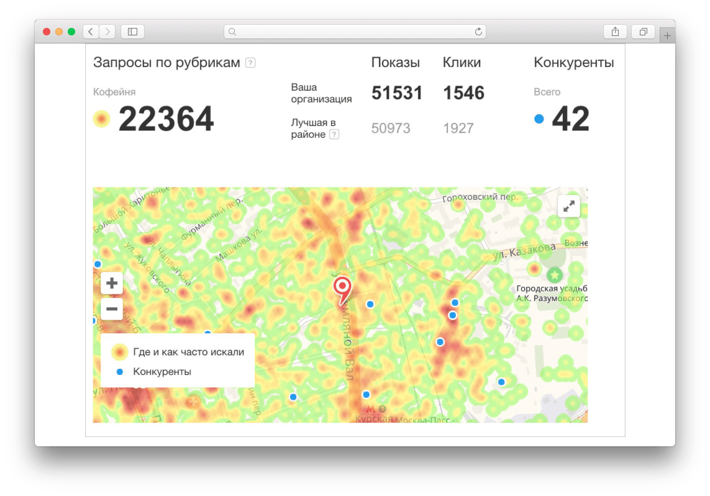Viewport: 710px width, 496px height.
Task: Show all tabs overview button
Action: click(643, 32)
